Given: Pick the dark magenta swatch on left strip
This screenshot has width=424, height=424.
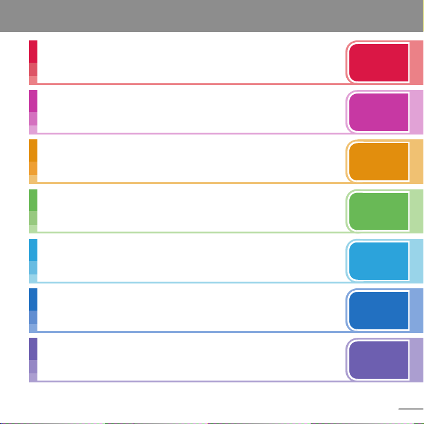Looking at the screenshot, I should coord(33,101).
